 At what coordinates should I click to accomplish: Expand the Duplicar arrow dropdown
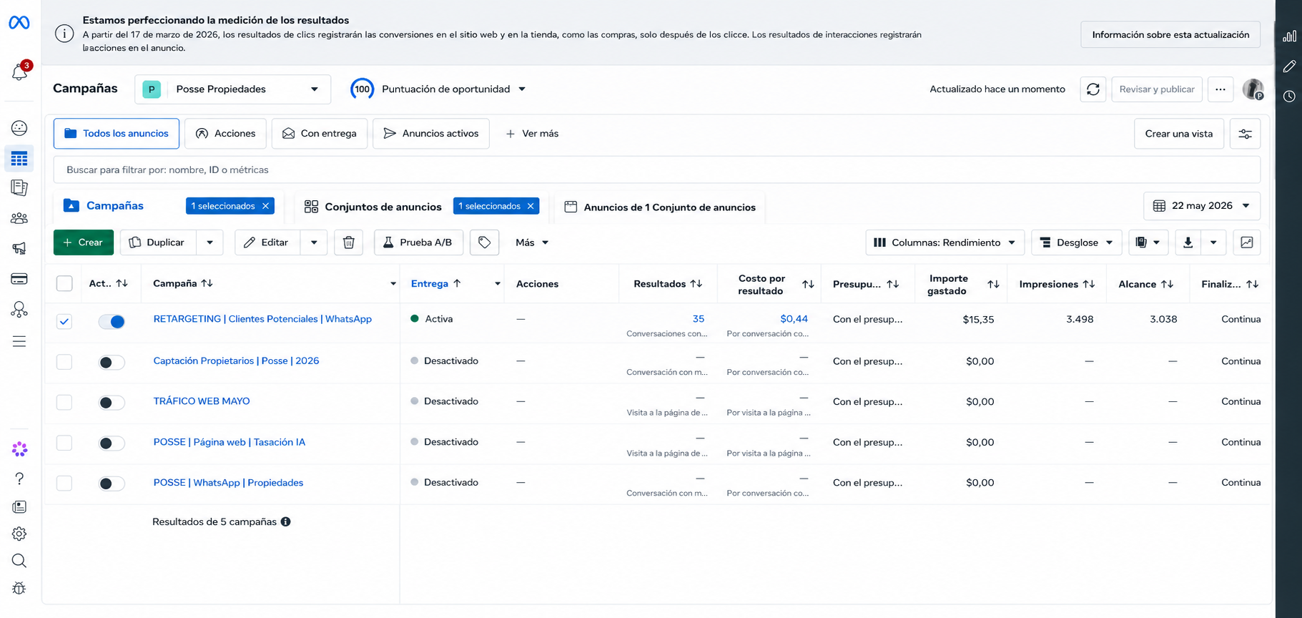[209, 242]
